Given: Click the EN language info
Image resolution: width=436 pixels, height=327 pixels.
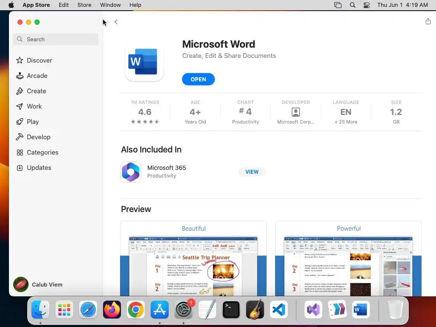Looking at the screenshot, I should [x=346, y=112].
